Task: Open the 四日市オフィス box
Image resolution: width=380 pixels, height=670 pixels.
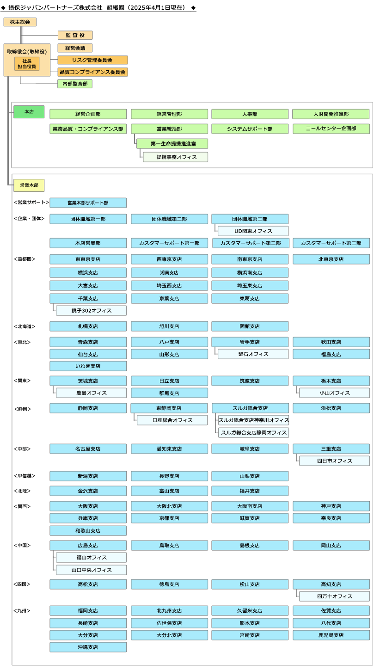Action: (x=334, y=461)
